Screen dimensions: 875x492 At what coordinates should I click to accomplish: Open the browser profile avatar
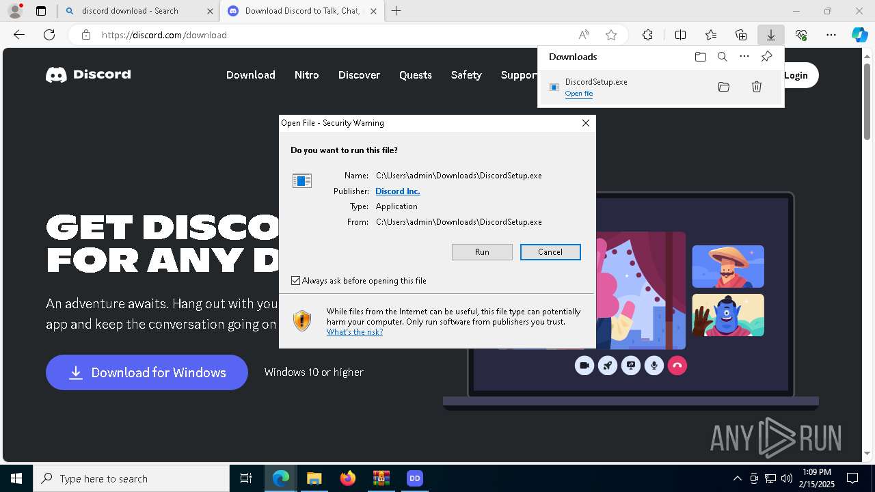pos(15,11)
